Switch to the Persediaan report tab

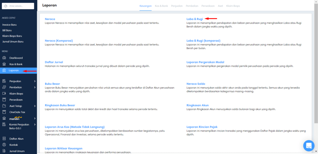click(208, 6)
